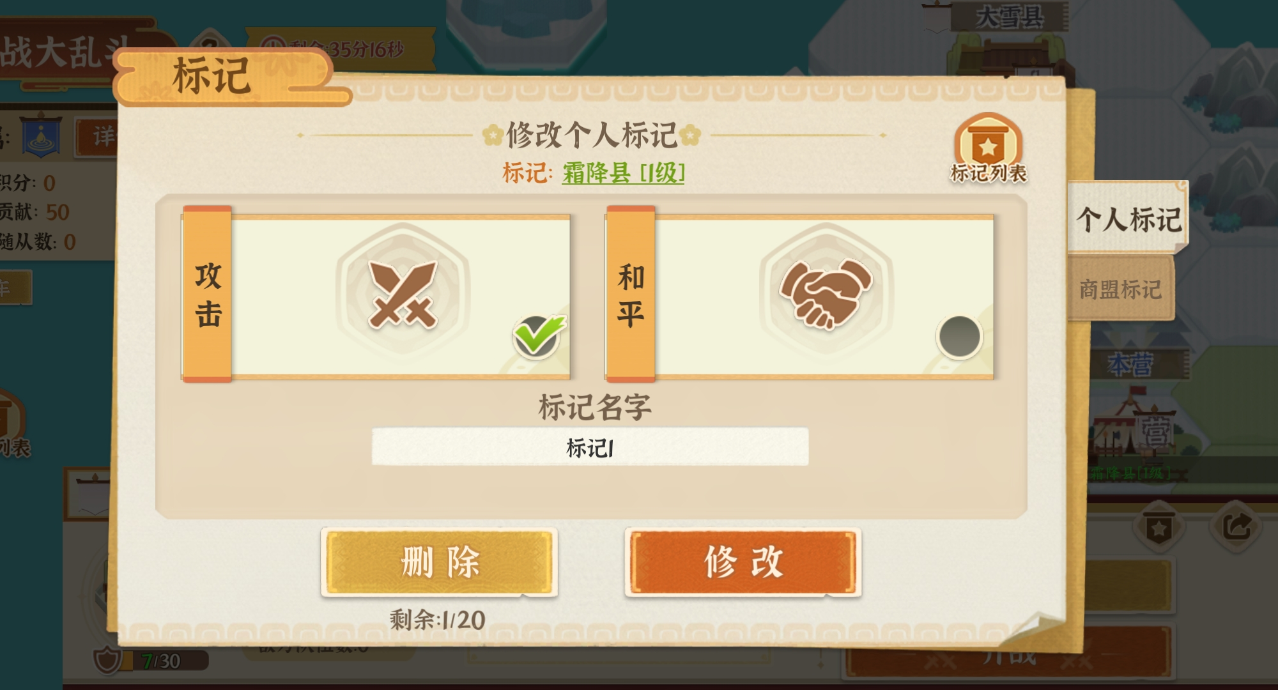The height and width of the screenshot is (690, 1278).
Task: Select the crossed swords attack icon
Action: coord(403,293)
